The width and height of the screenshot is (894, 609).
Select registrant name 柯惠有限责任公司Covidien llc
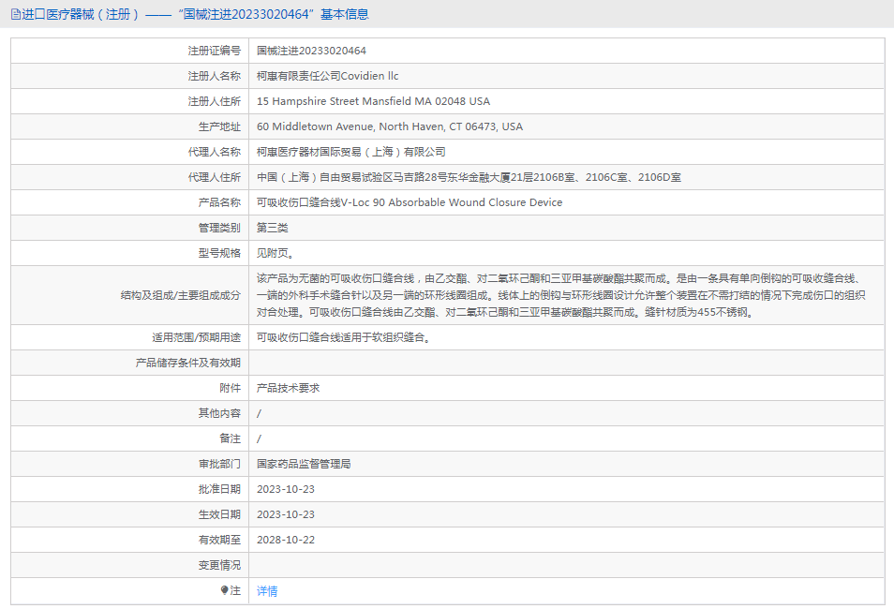[x=327, y=76]
